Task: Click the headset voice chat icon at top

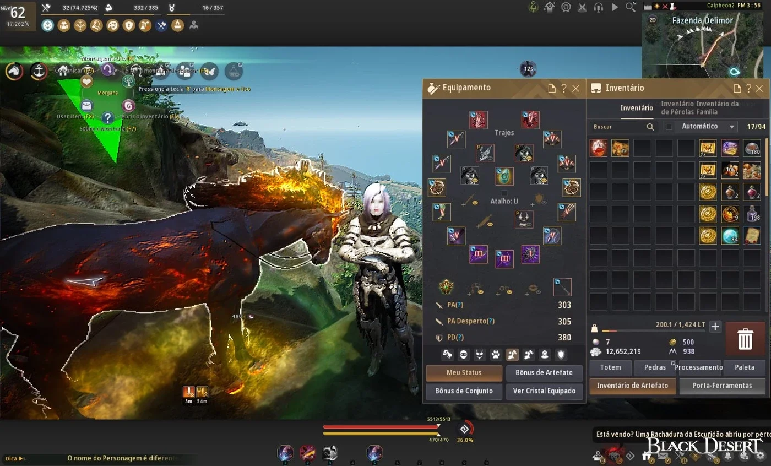Action: (x=599, y=7)
